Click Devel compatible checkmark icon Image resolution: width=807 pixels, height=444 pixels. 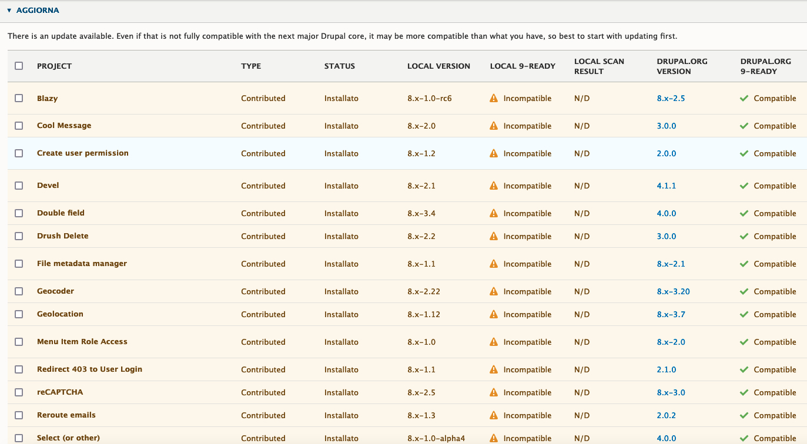coord(744,186)
